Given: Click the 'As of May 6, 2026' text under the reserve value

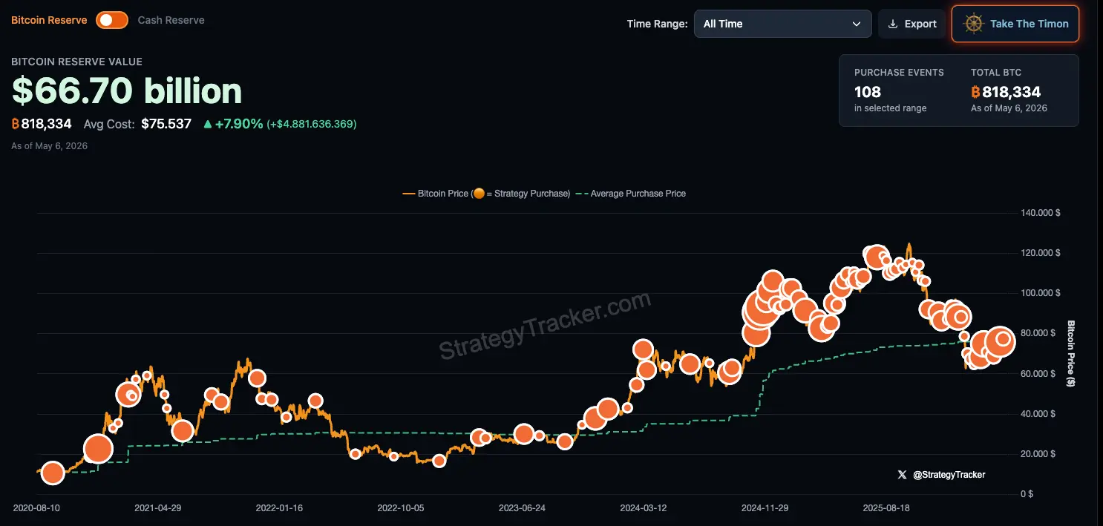Looking at the screenshot, I should pyautogui.click(x=49, y=146).
